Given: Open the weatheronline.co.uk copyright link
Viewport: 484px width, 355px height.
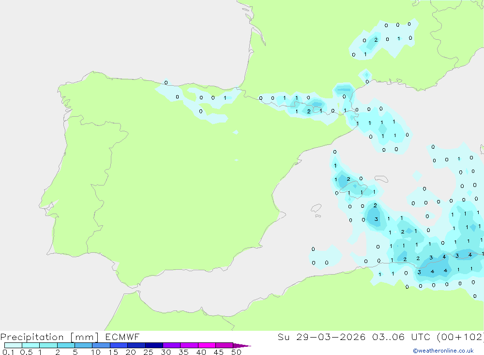Looking at the screenshot, I should pyautogui.click(x=443, y=351).
